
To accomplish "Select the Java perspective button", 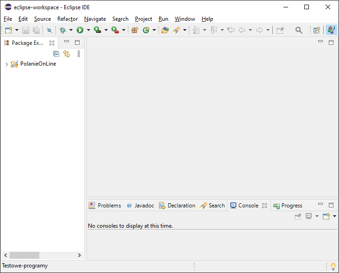I will pyautogui.click(x=331, y=30).
